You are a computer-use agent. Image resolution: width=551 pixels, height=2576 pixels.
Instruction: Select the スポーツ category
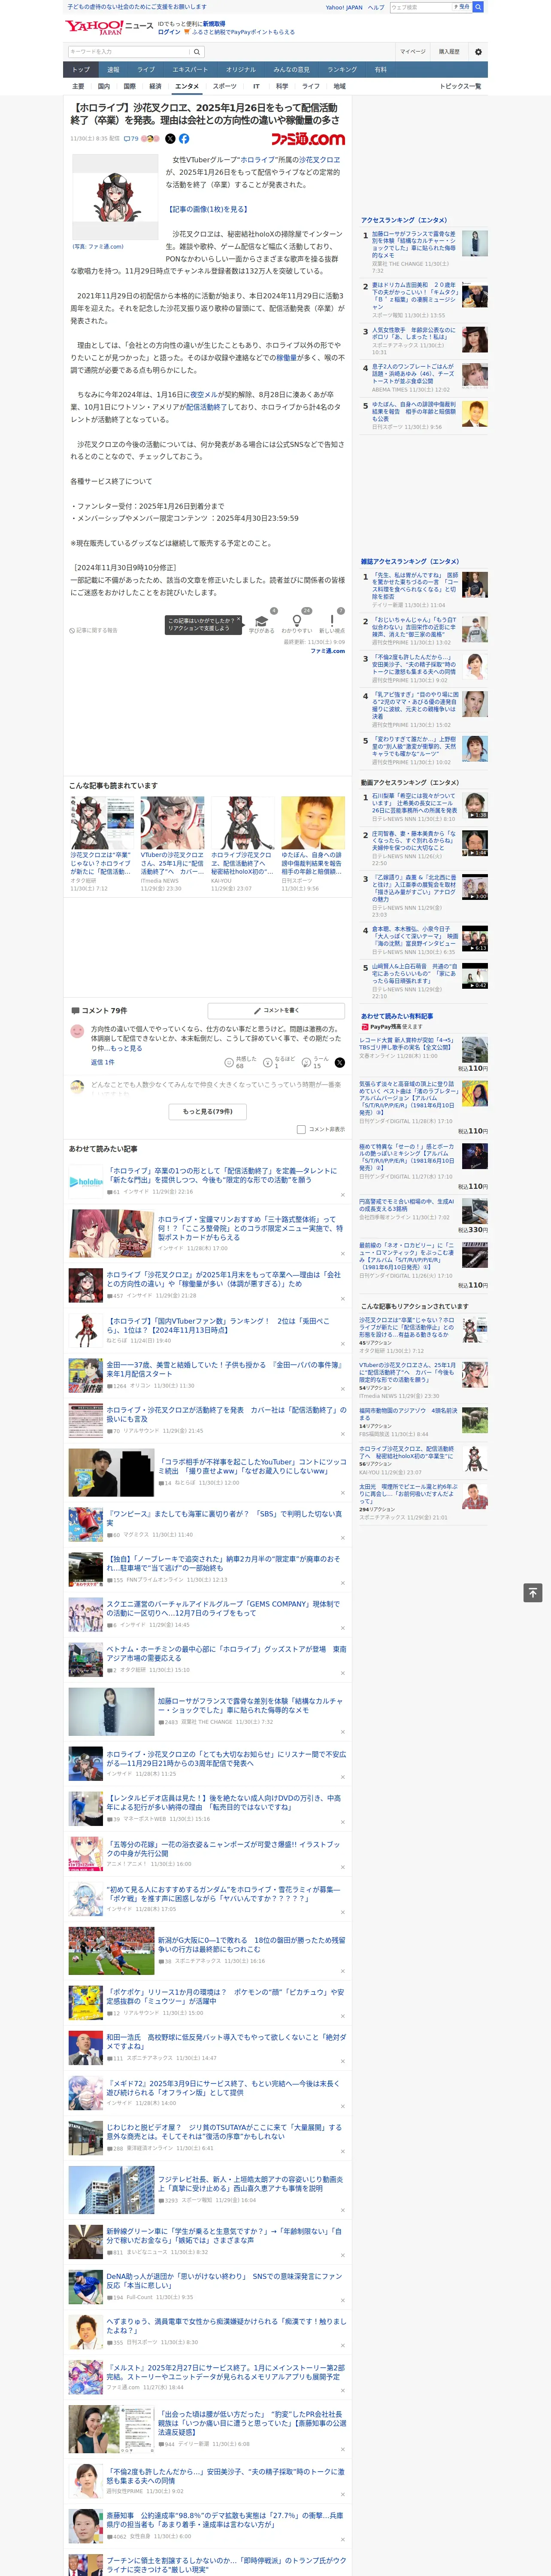click(x=225, y=86)
